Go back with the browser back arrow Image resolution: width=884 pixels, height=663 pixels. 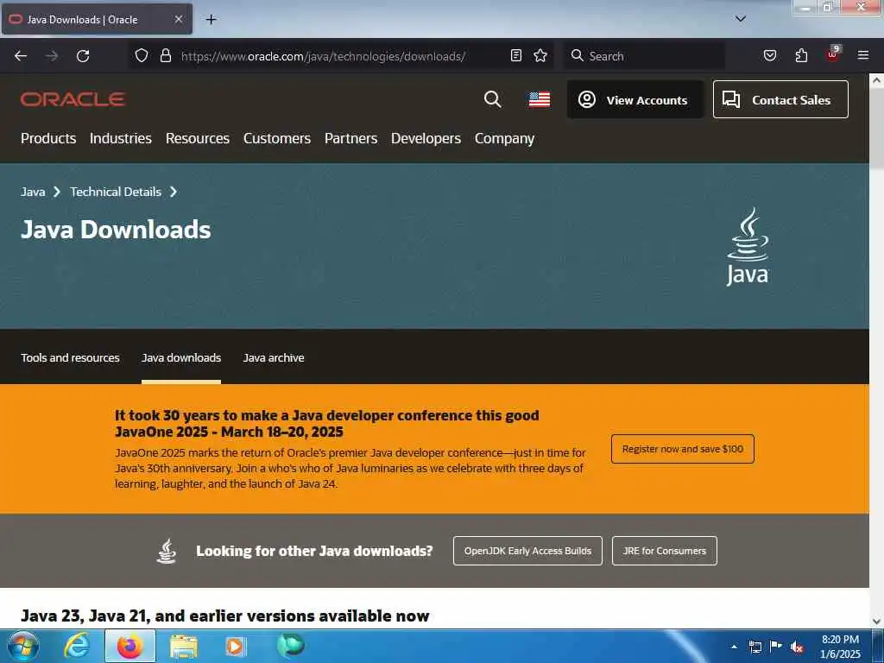[21, 56]
